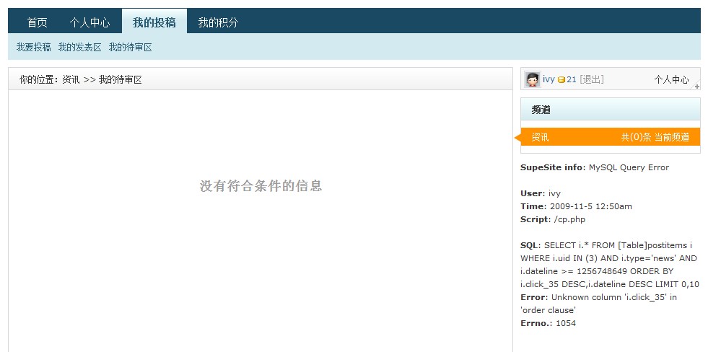The height and width of the screenshot is (352, 721).
Task: Open the ivy username link
Action: pyautogui.click(x=549, y=79)
